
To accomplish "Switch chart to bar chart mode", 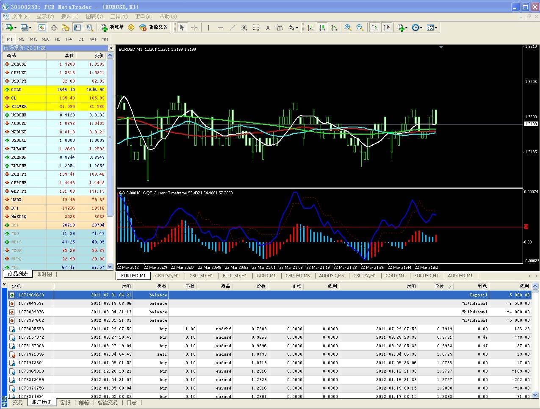I will click(x=310, y=28).
